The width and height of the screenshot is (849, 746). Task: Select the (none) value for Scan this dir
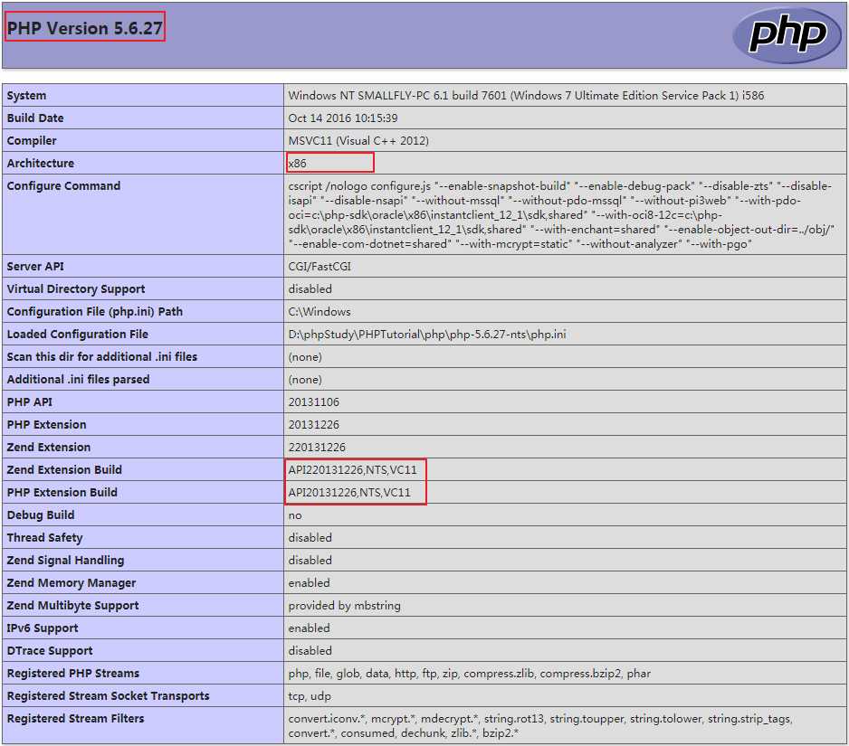pyautogui.click(x=305, y=357)
